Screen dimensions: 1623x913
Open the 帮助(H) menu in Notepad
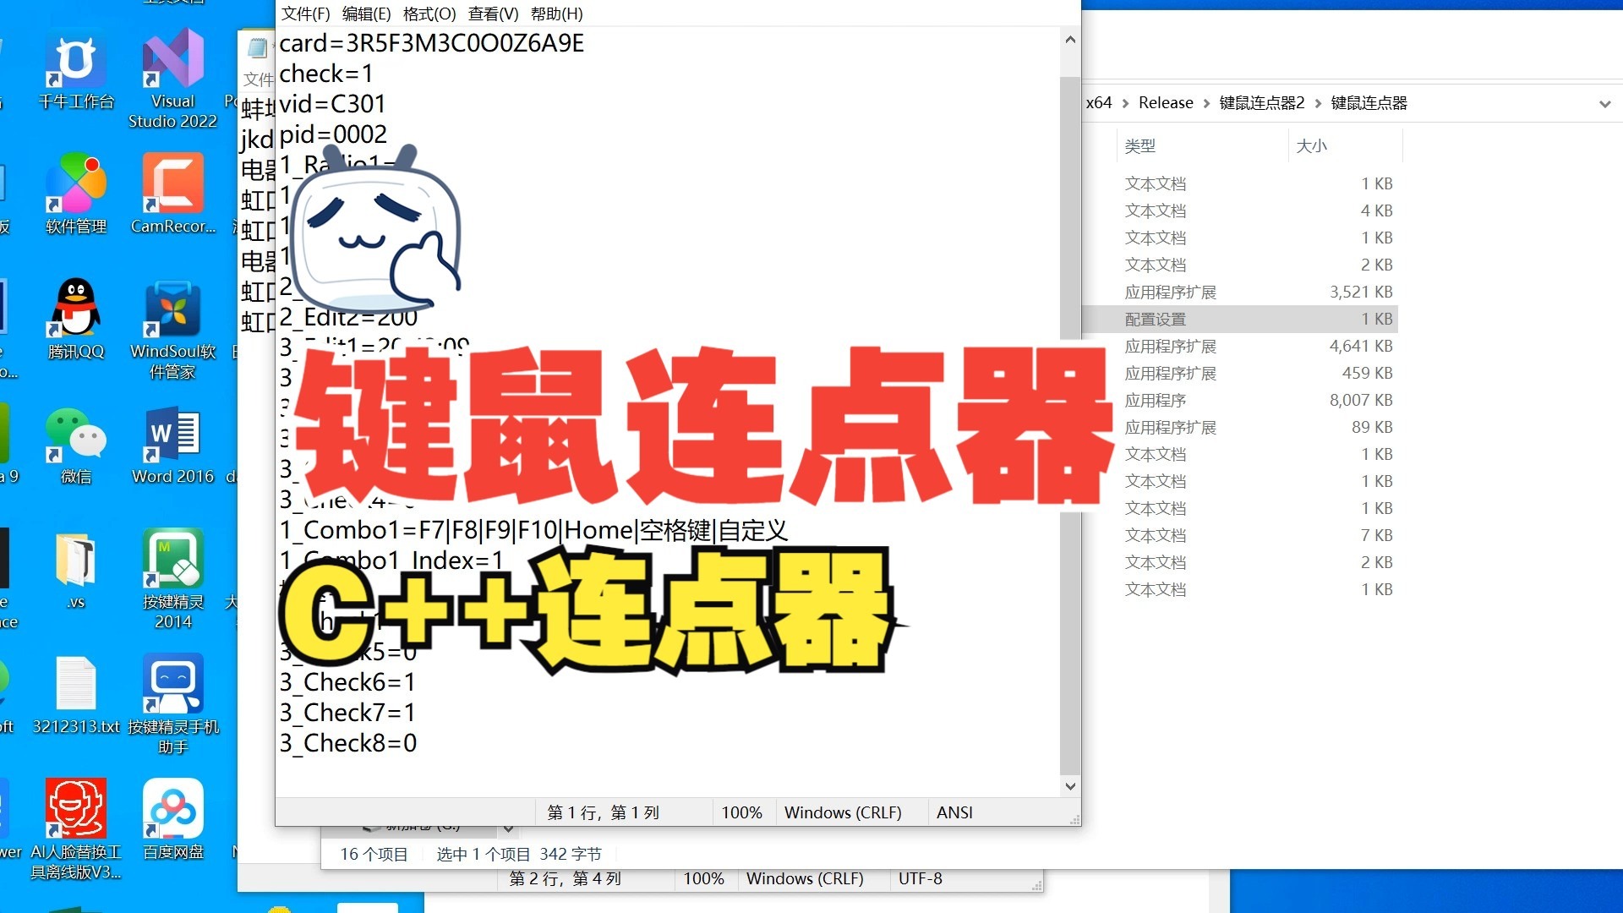556,14
